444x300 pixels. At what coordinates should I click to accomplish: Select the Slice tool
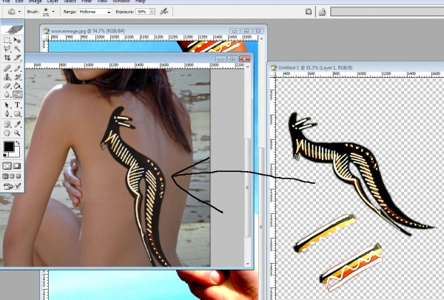pyautogui.click(x=17, y=58)
